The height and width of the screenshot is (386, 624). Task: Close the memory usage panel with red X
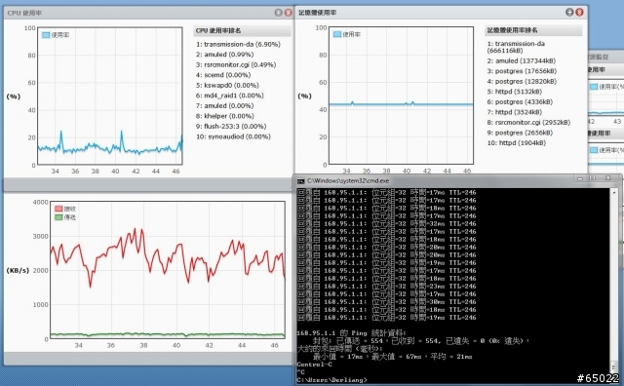click(x=579, y=13)
